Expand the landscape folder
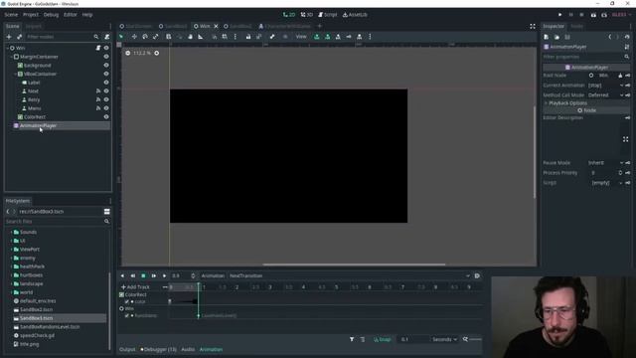Viewport: 636px width, 358px height. [x=11, y=283]
